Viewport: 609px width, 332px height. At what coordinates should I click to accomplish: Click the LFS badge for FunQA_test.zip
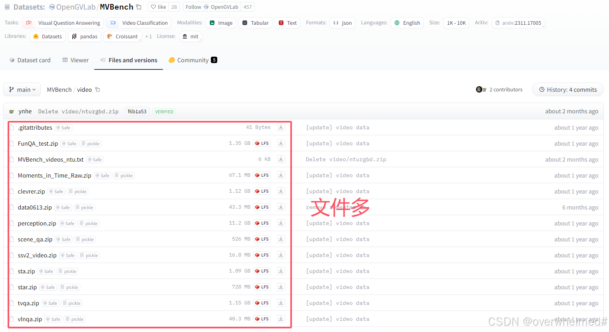pos(262,143)
